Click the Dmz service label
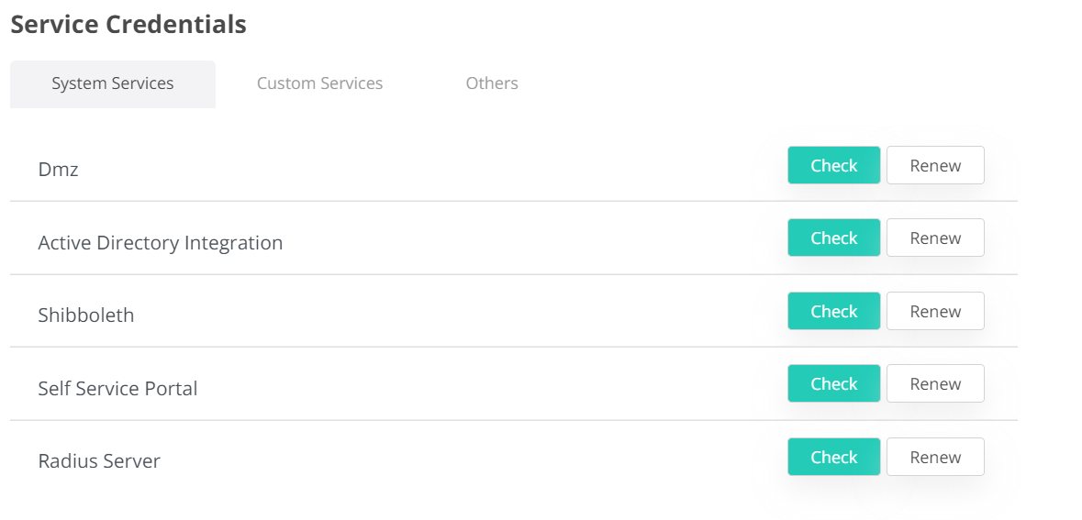1082x520 pixels. tap(58, 170)
